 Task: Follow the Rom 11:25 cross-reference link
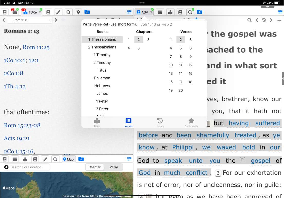coord(36,47)
